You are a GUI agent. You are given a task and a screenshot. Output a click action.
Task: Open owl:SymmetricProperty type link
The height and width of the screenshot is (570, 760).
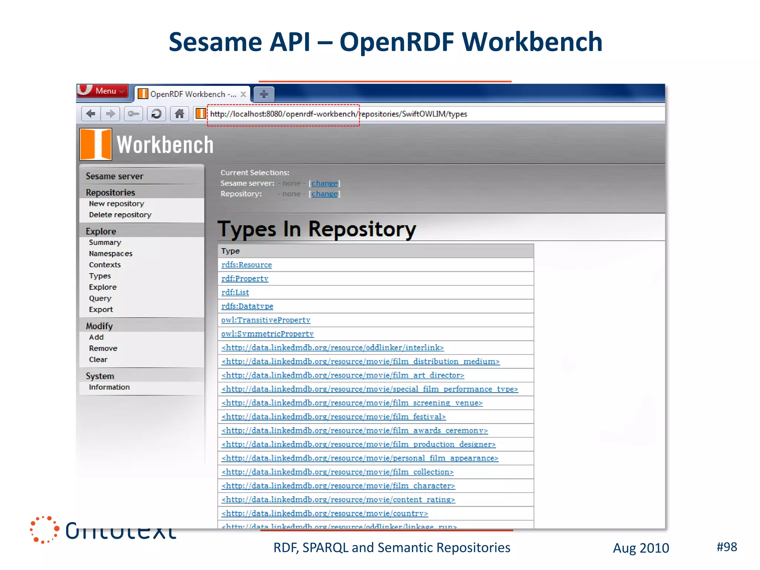267,334
